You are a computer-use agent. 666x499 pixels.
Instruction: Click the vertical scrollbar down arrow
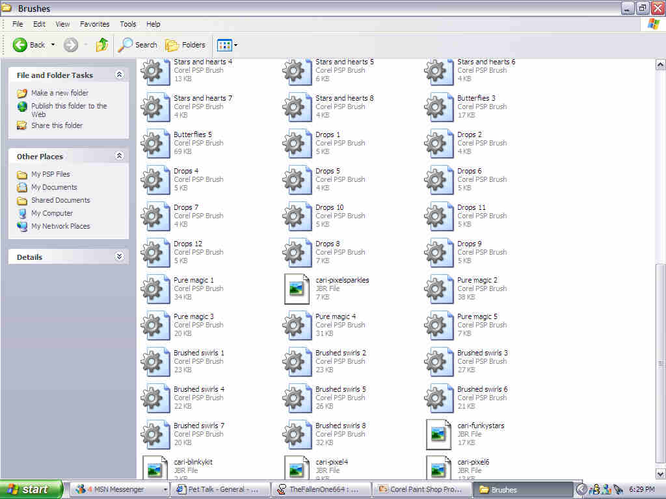click(660, 474)
